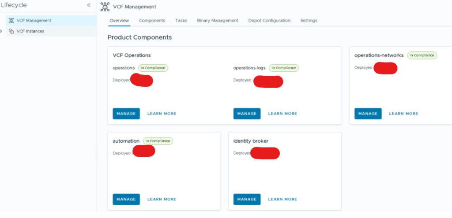
Task: Switch to the Settings tab
Action: (309, 21)
